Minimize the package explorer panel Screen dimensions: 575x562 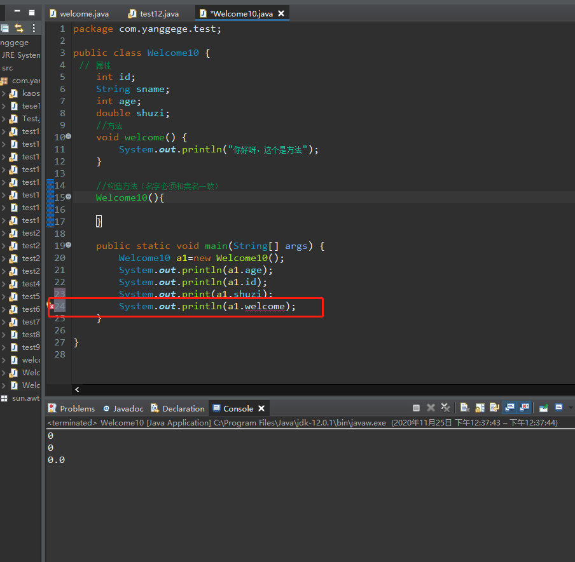click(17, 11)
